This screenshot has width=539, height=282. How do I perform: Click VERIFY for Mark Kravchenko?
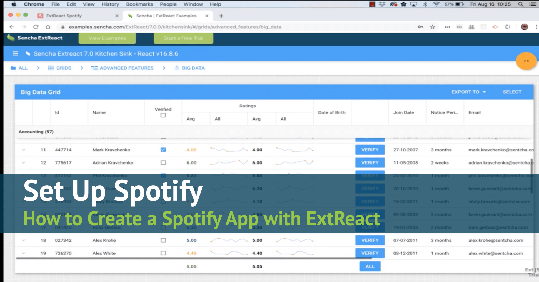coord(370,150)
